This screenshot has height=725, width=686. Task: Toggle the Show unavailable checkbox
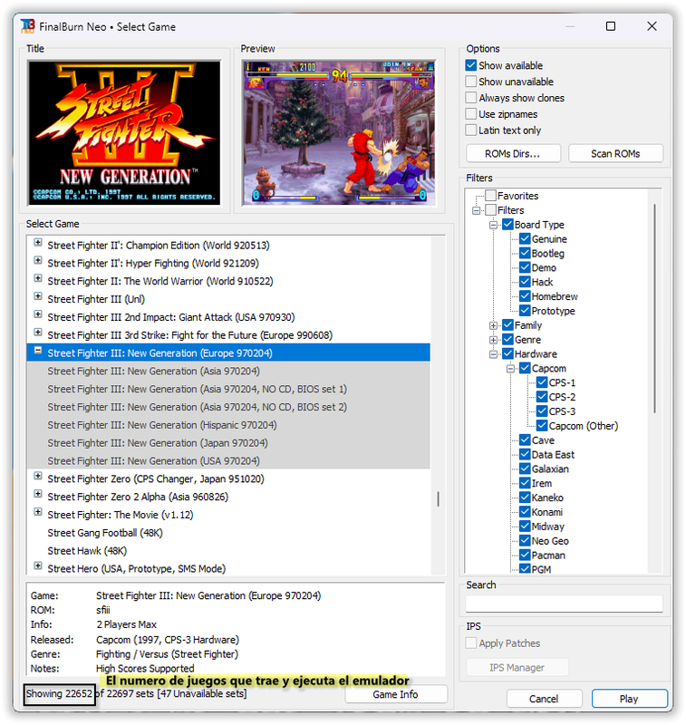point(470,82)
